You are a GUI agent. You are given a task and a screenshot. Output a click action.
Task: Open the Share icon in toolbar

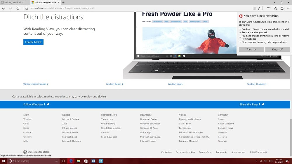[x=282, y=8]
